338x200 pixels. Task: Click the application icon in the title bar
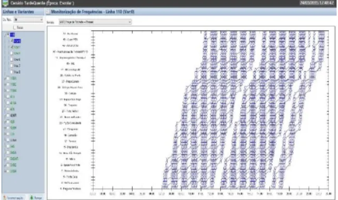click(5, 3)
